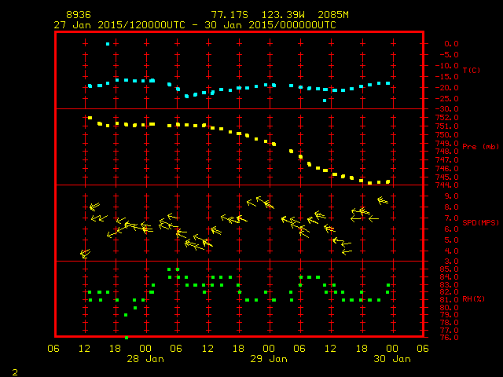Click station ID 8936 in header
503x377 pixels.
coord(79,15)
